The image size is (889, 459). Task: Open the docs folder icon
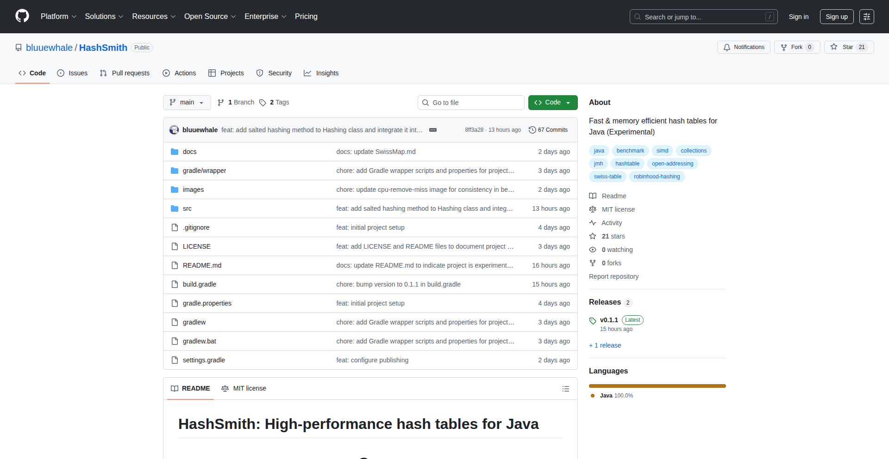click(x=175, y=151)
